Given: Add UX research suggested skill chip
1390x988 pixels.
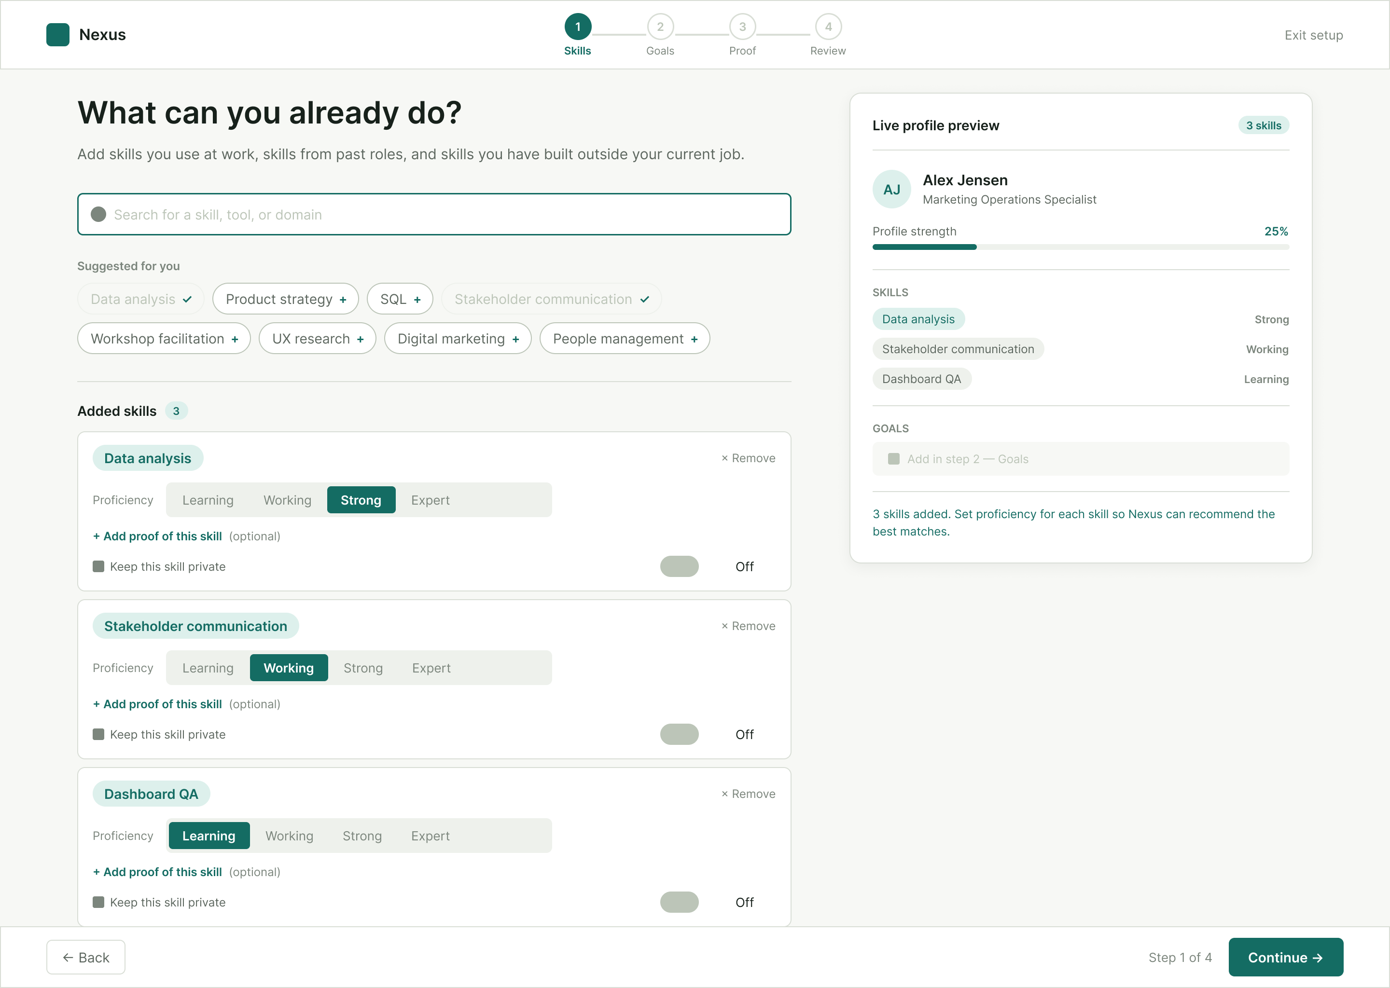Looking at the screenshot, I should click(317, 338).
